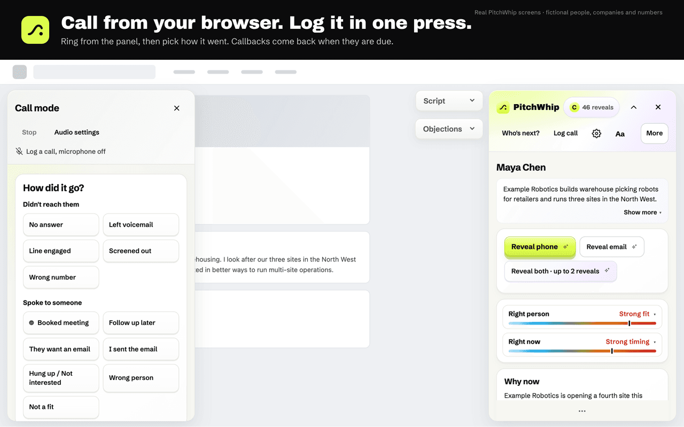
Task: Click the muted microphone icon
Action: (x=19, y=152)
